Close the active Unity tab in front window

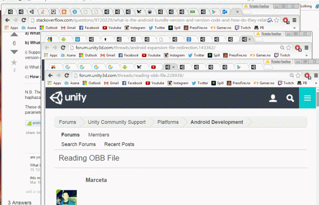point(173,67)
